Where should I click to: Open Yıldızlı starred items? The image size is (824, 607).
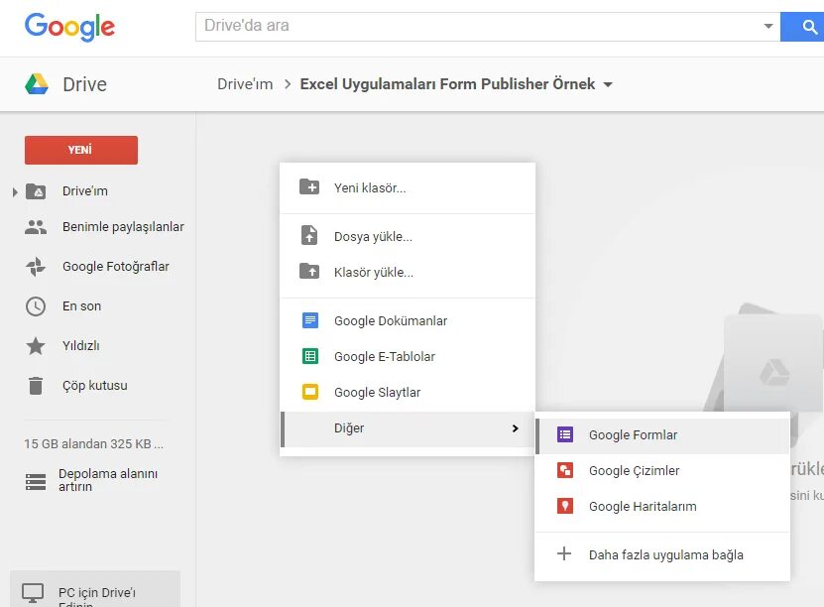tap(81, 346)
